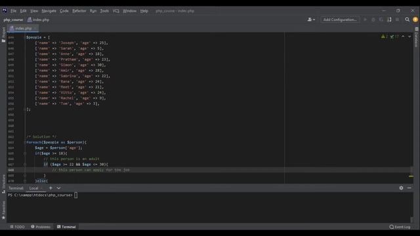Click the 'can apply for the job' comment line
The width and height of the screenshot is (420, 236).
[x=91, y=170]
